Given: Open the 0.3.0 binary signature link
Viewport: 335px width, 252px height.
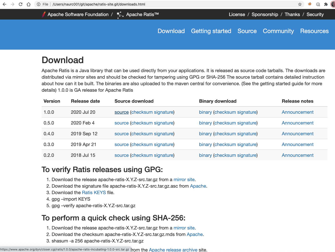Looking at the screenshot, I should [247, 145].
